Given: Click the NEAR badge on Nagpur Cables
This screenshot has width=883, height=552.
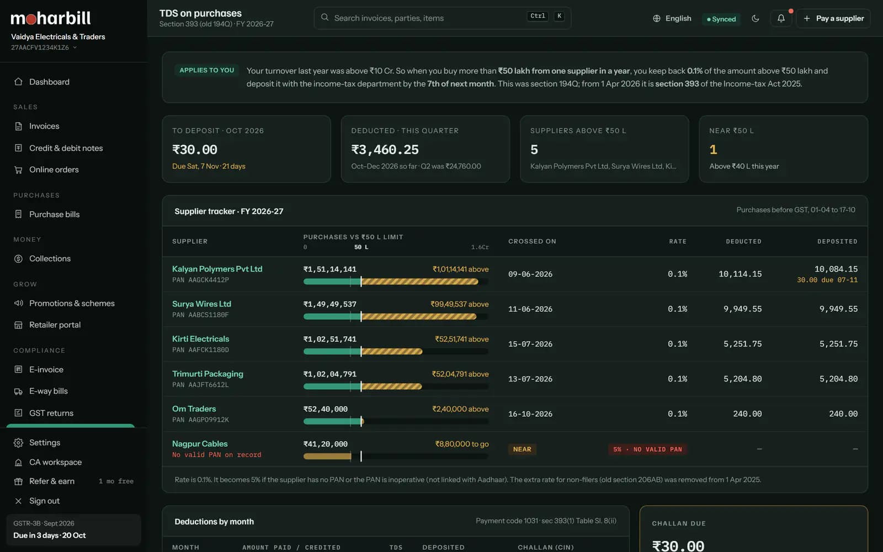Looking at the screenshot, I should click(x=522, y=449).
